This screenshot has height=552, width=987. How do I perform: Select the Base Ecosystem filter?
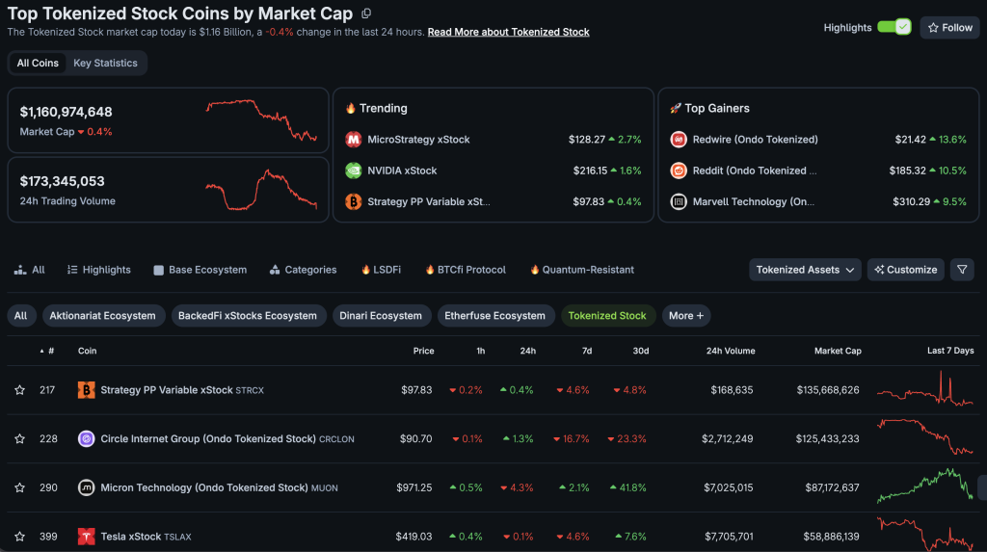pos(200,270)
